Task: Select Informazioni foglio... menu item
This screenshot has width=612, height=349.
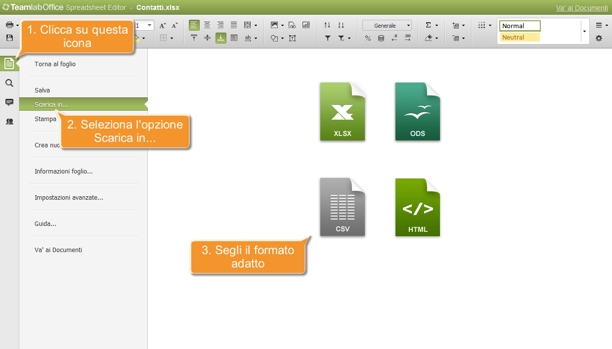Action: (64, 171)
